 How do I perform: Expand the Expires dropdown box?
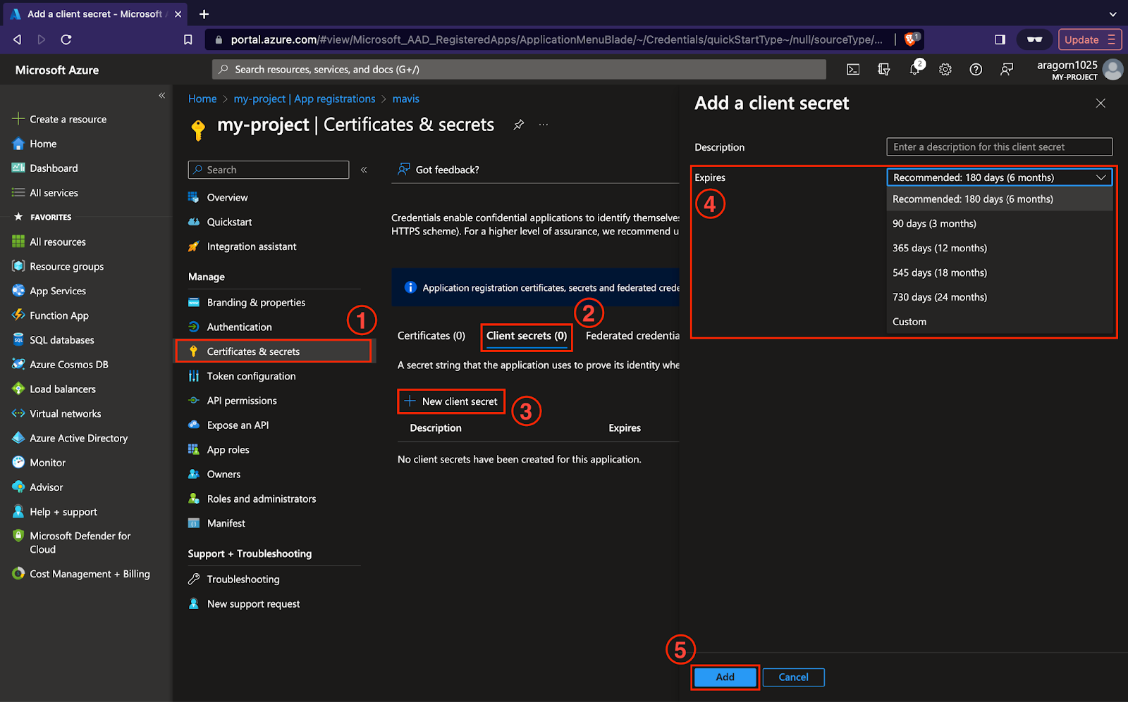(999, 177)
